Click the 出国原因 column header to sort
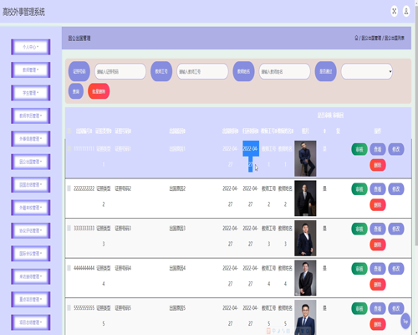The image size is (418, 335). click(x=177, y=131)
